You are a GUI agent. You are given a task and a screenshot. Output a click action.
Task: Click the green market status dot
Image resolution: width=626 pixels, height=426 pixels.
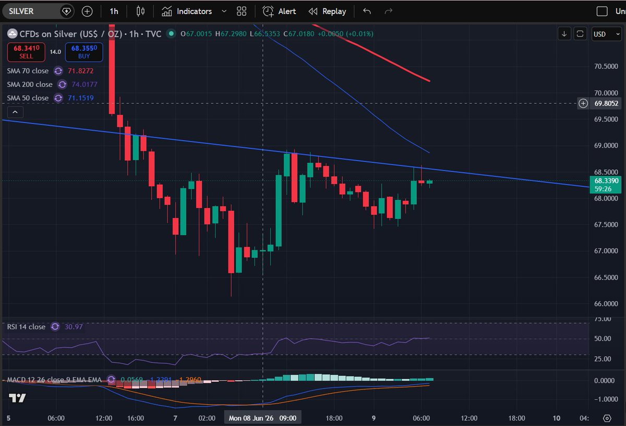pyautogui.click(x=171, y=33)
